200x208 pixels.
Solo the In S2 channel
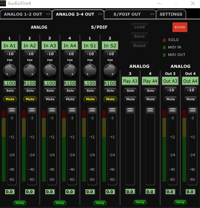(110, 91)
